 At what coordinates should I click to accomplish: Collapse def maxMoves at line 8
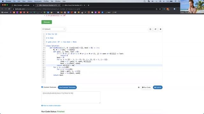click(x=45, y=48)
